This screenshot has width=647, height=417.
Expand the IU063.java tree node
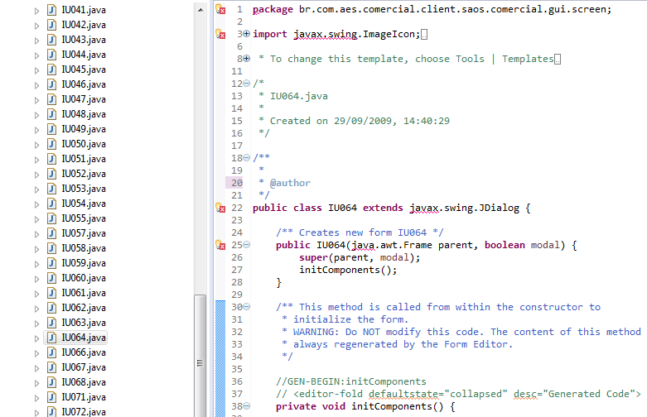coord(36,324)
